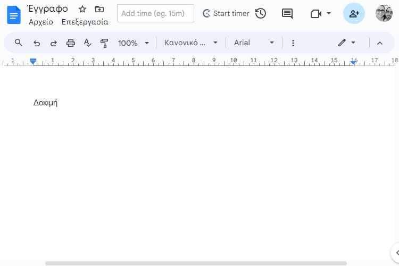Click the pencil editing mode icon
The width and height of the screenshot is (399, 266).
tap(342, 43)
